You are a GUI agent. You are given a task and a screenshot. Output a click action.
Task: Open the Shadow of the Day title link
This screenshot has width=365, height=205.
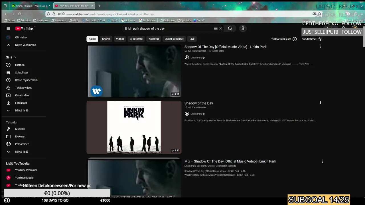199,103
